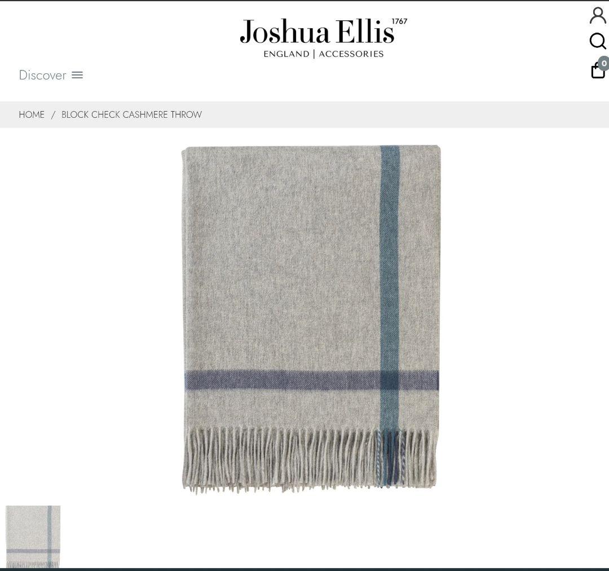609x571 pixels.
Task: Click the teal vertical stripe on the throw
Action: point(390,256)
